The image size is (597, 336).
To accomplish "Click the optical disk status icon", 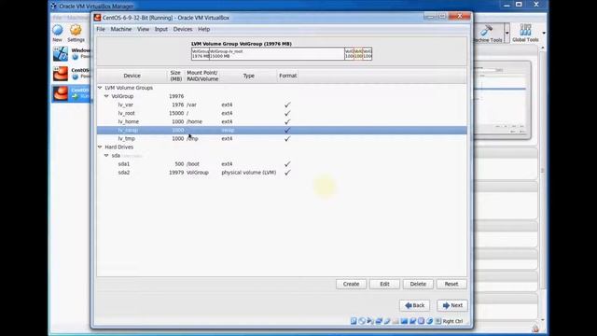I will [x=362, y=321].
